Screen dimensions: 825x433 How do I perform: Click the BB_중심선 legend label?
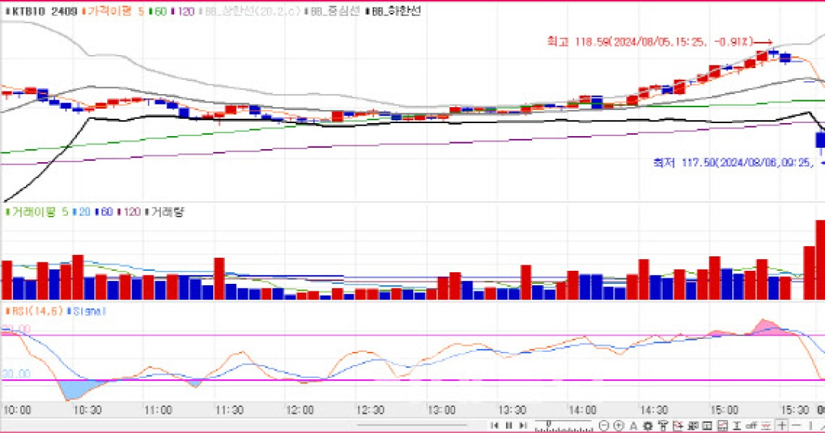[333, 12]
